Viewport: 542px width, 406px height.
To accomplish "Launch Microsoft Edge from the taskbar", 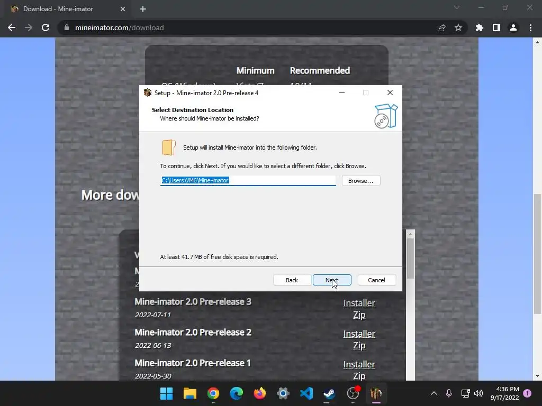I will 237,393.
